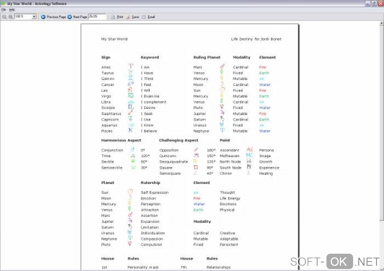Click the printer icon beside Print
The image size is (384, 271).
(x=113, y=17)
